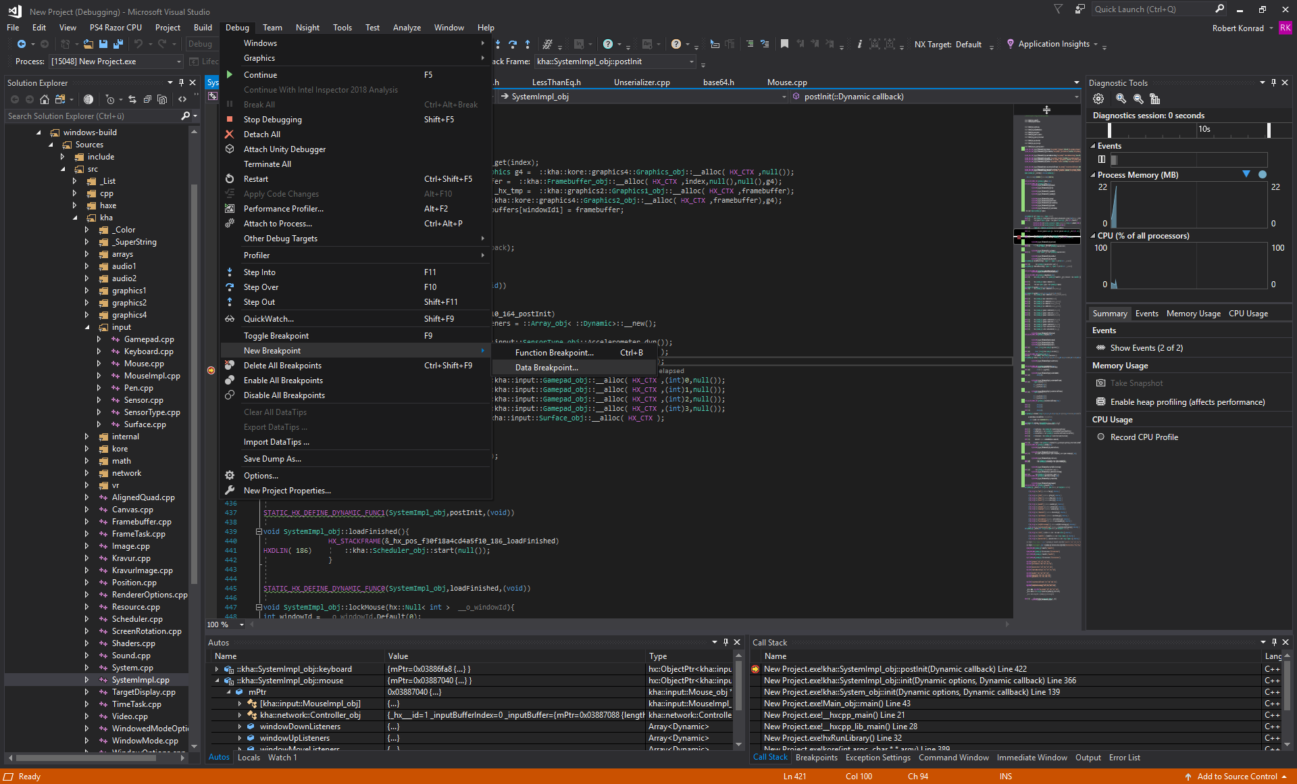Switch to the Breakpoints tab
The width and height of the screenshot is (1297, 784).
pos(816,758)
